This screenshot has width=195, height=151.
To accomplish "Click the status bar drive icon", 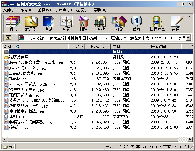I will pyautogui.click(x=5, y=147).
